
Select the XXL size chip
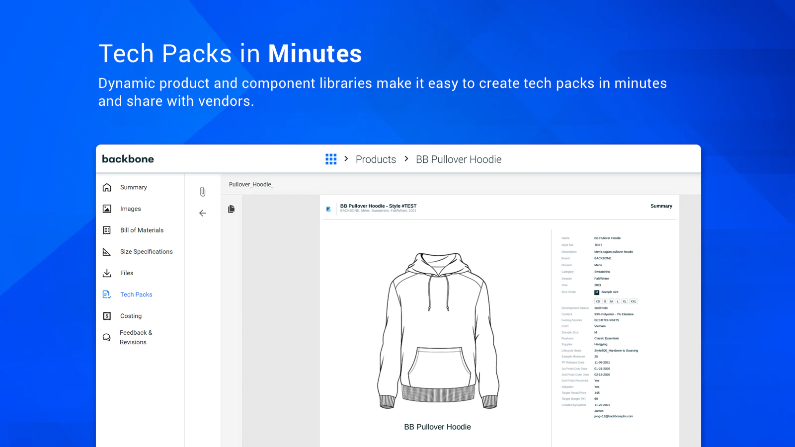[633, 301]
